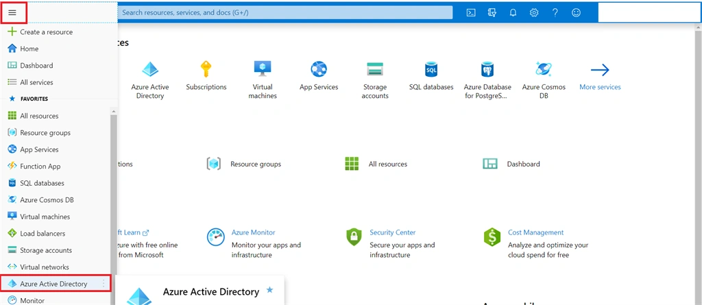Open All services in sidebar
Viewport: 702px width, 305px height.
(x=36, y=82)
